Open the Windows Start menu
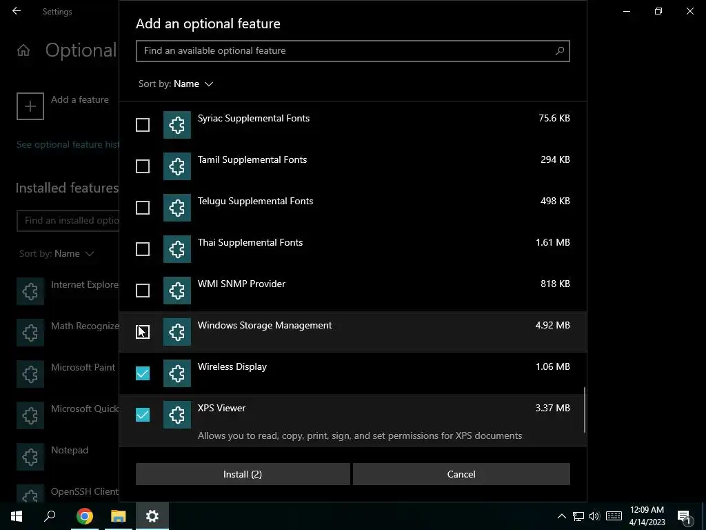 coord(17,516)
